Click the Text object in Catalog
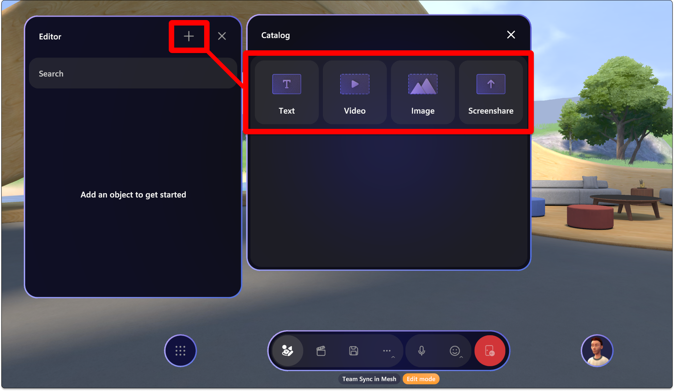Screen dimensions: 674x391 [286, 92]
